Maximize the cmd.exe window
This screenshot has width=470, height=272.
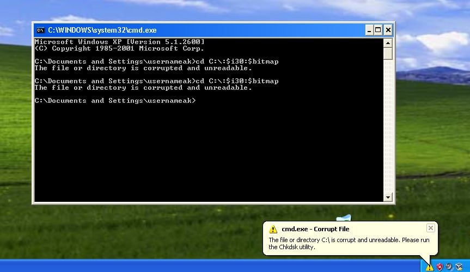(378, 30)
